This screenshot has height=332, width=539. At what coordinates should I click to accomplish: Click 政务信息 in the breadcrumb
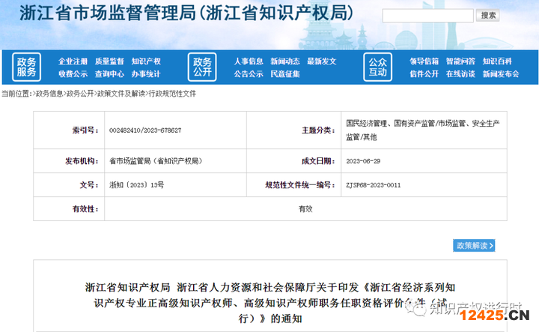tap(49, 94)
